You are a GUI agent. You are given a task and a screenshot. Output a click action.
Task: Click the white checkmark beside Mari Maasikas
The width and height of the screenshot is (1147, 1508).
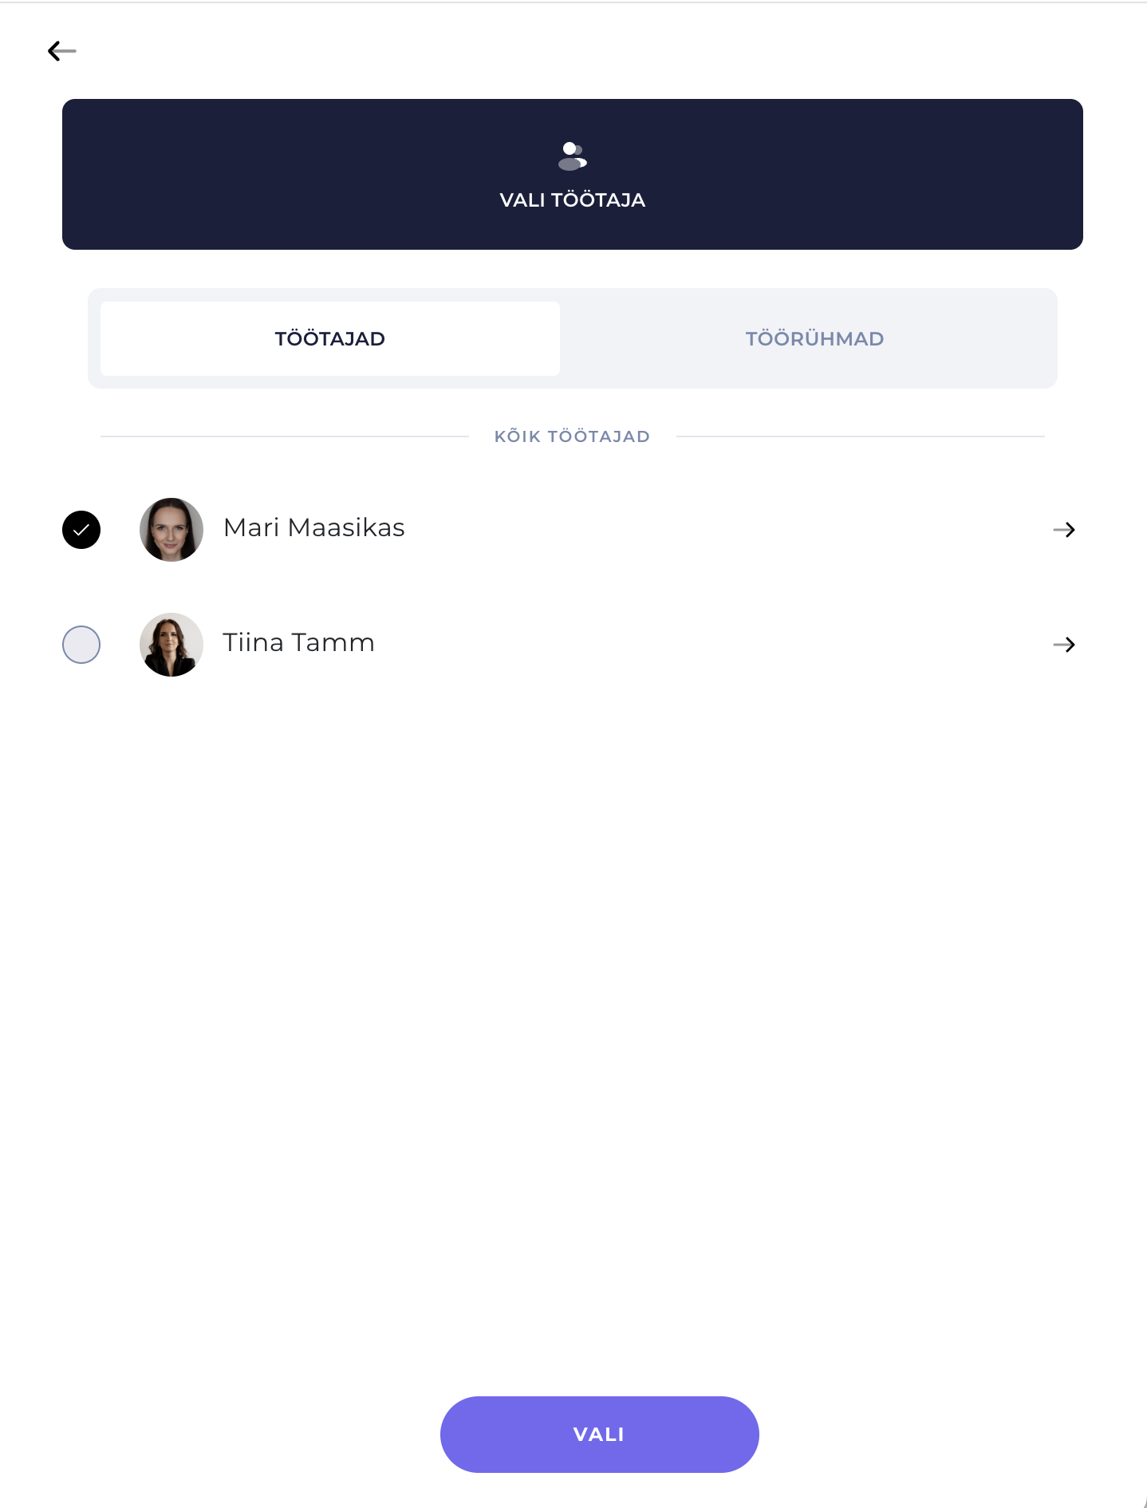(81, 530)
